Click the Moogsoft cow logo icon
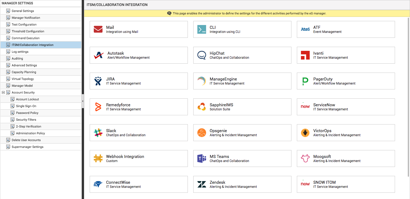Image resolution: width=410 pixels, height=199 pixels. [x=305, y=158]
